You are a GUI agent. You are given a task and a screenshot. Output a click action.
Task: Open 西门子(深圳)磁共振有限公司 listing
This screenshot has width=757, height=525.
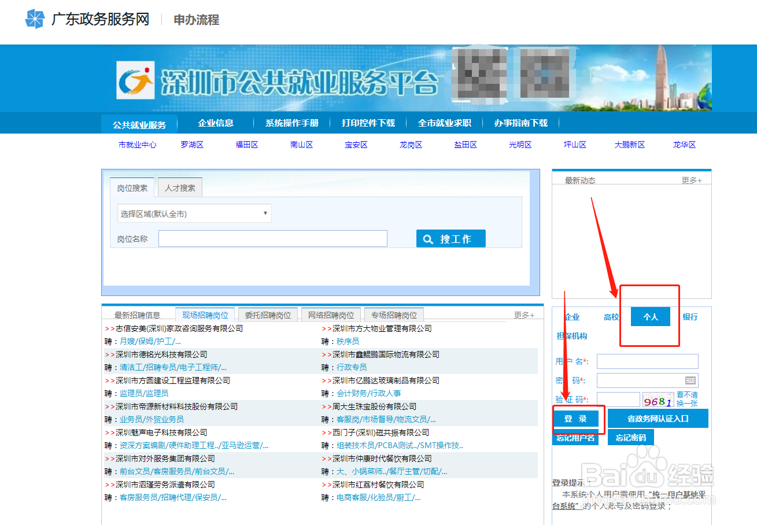pos(381,432)
